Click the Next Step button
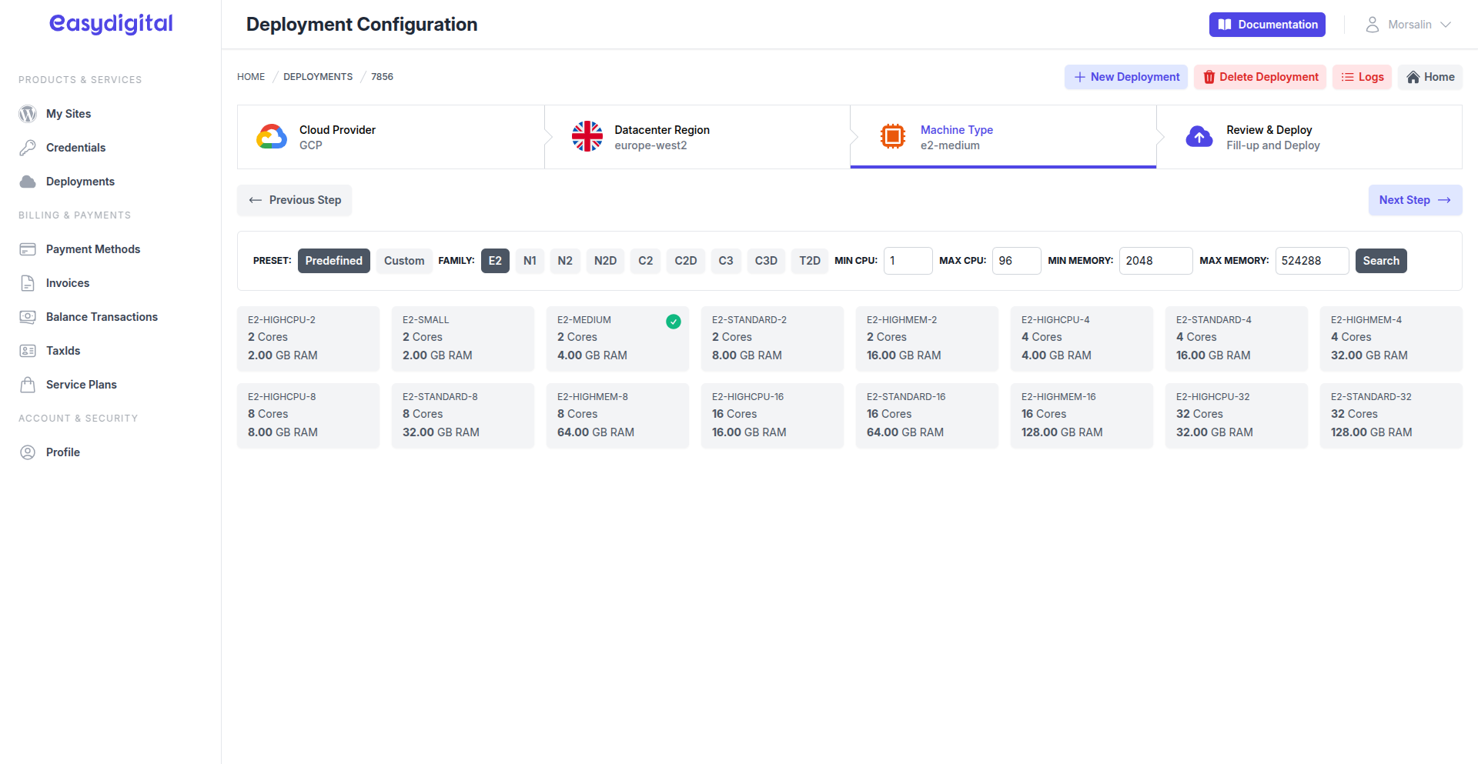 pos(1414,200)
